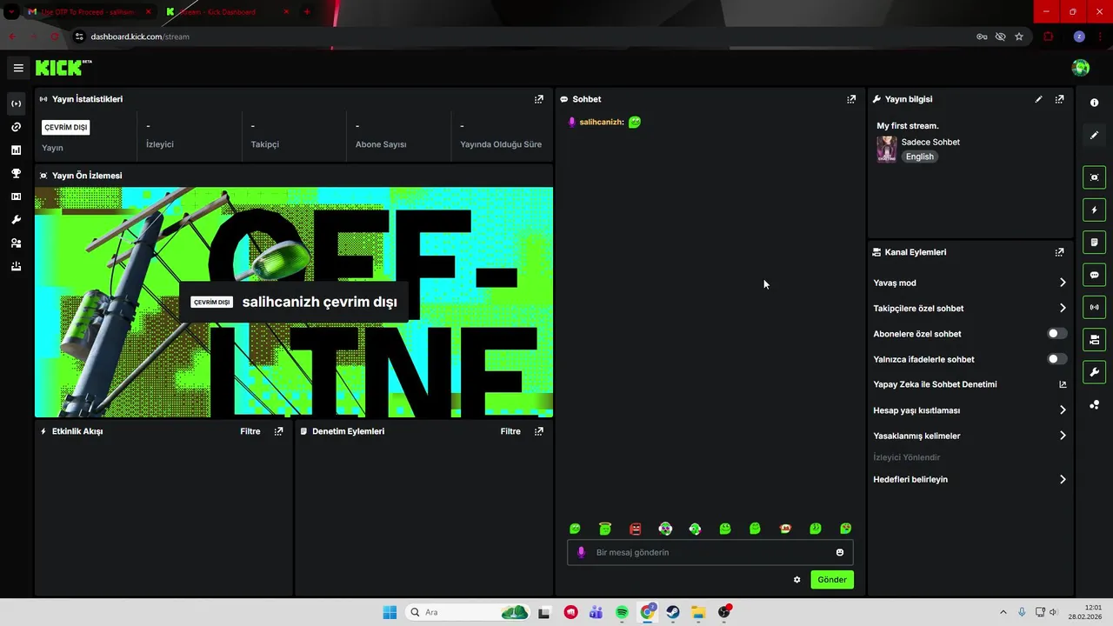The image size is (1113, 626).
Task: Open chat settings gear icon
Action: coord(796,580)
